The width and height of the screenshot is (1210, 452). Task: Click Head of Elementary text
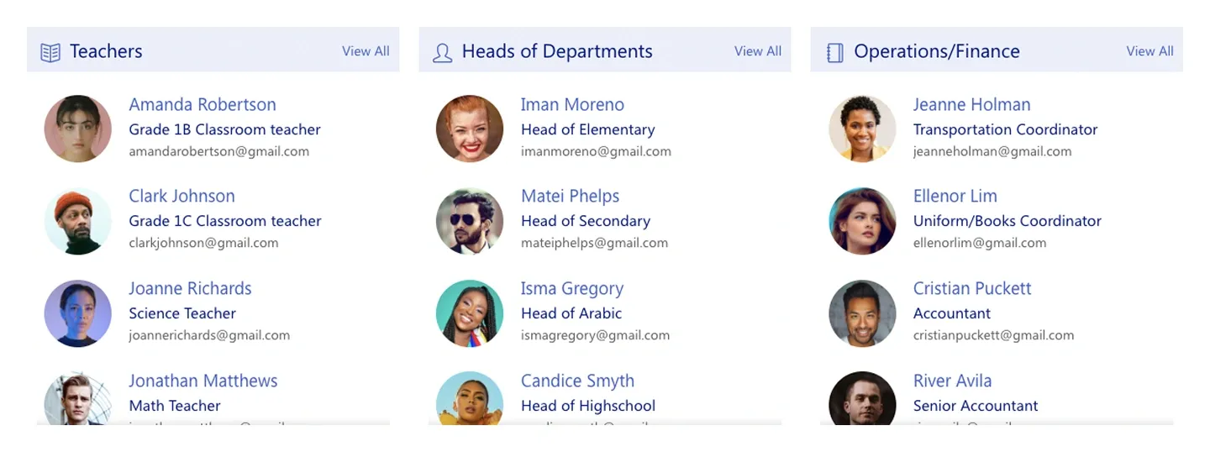(587, 130)
